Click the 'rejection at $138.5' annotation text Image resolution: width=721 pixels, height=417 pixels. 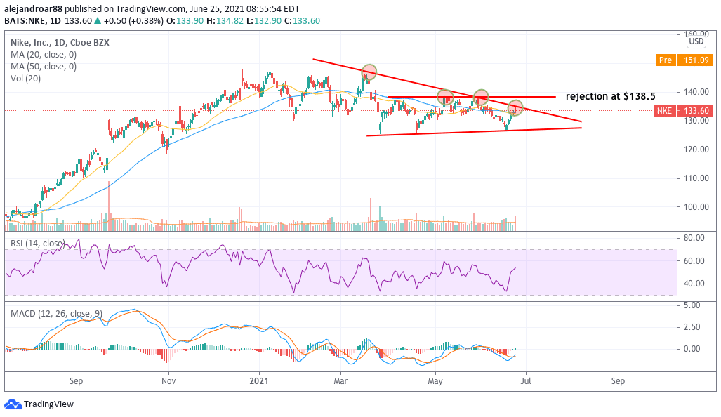(x=610, y=96)
